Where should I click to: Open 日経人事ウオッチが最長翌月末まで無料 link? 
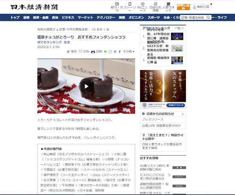pos(162,146)
